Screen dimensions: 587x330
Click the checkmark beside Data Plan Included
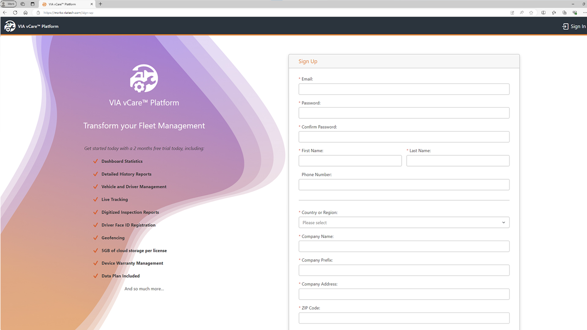coord(95,276)
